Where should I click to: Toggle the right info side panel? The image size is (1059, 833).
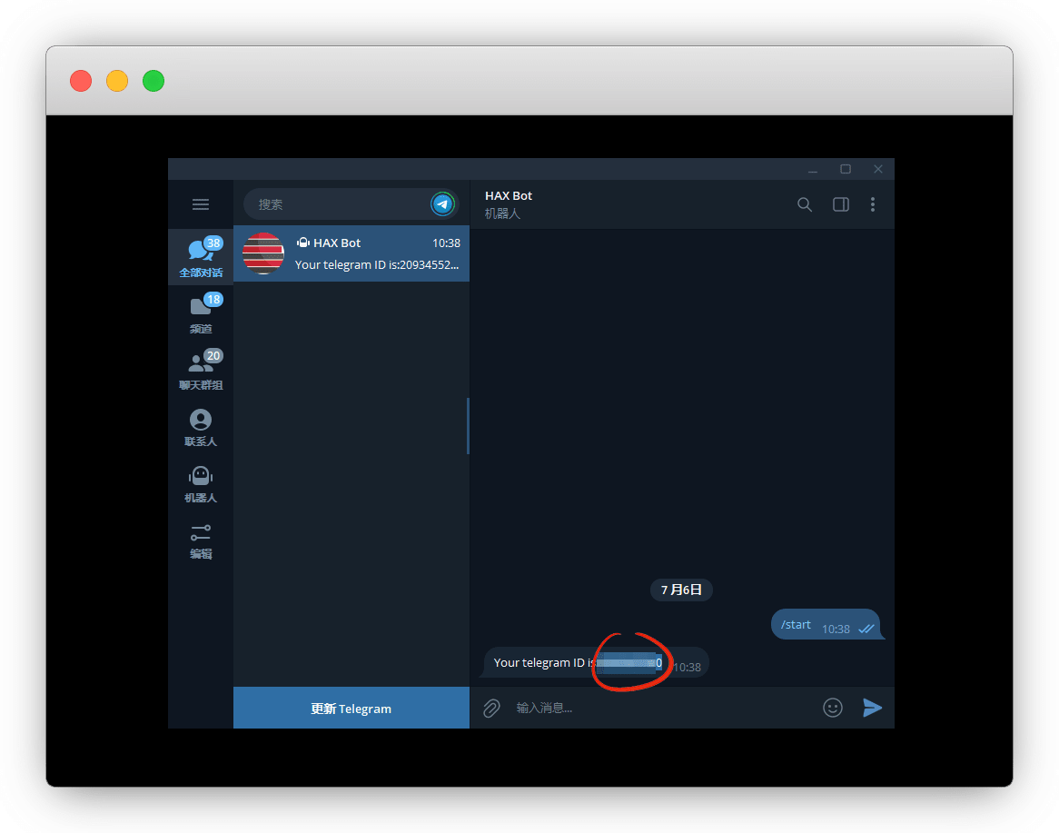(x=840, y=204)
